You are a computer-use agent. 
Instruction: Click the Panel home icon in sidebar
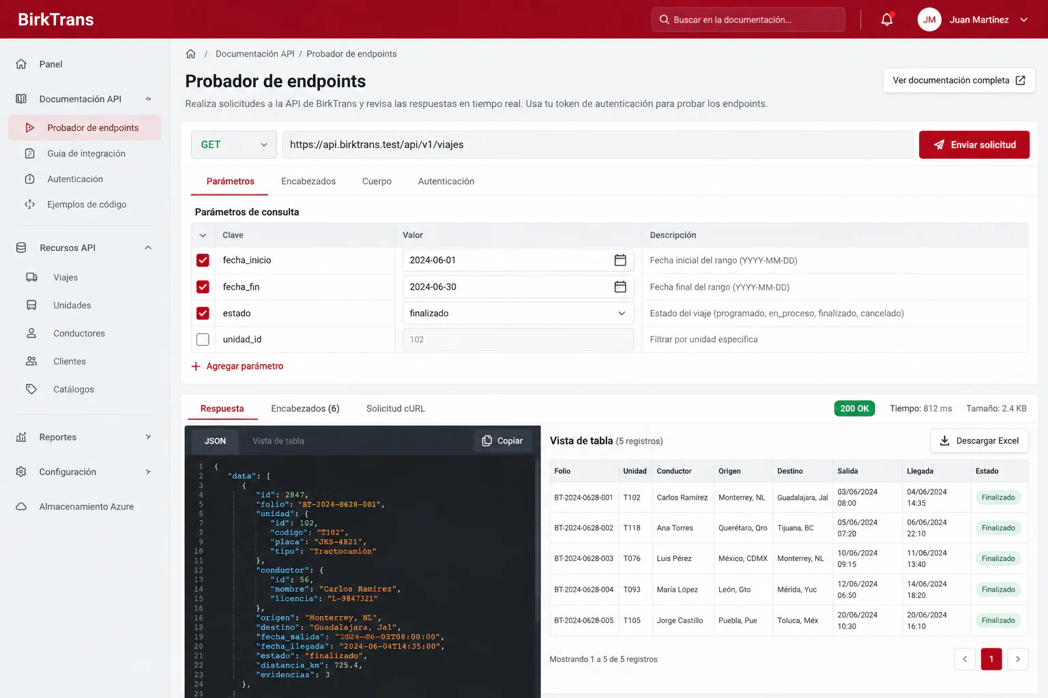(x=21, y=64)
